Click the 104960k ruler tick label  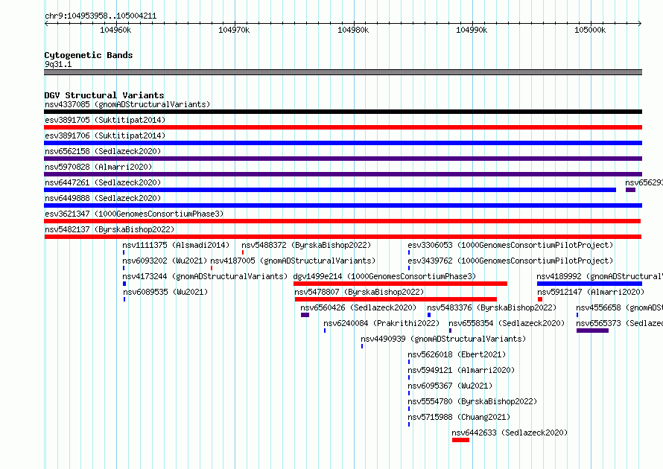pyautogui.click(x=115, y=30)
